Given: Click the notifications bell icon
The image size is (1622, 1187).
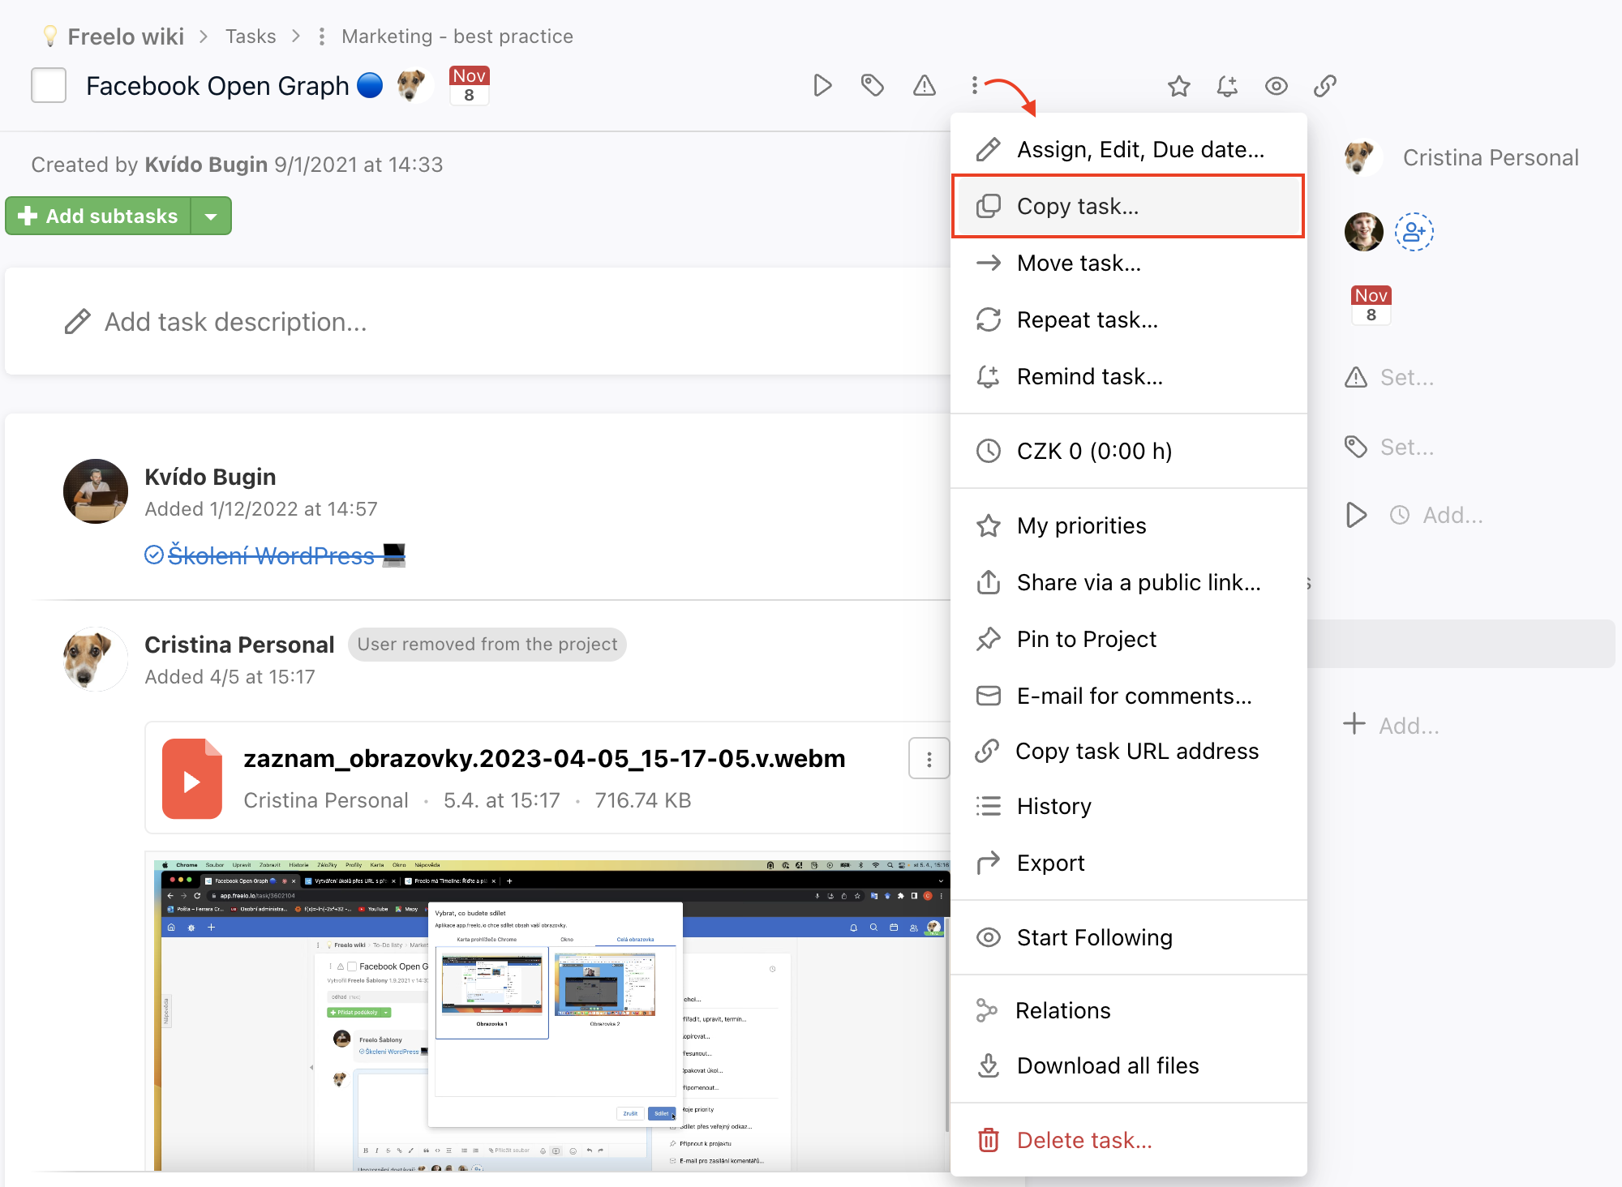Looking at the screenshot, I should click(1226, 86).
